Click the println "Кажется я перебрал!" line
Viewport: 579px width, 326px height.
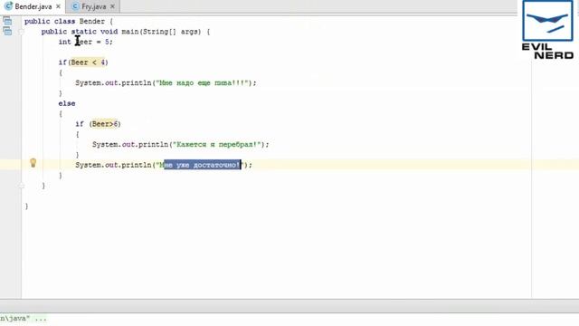pos(181,145)
